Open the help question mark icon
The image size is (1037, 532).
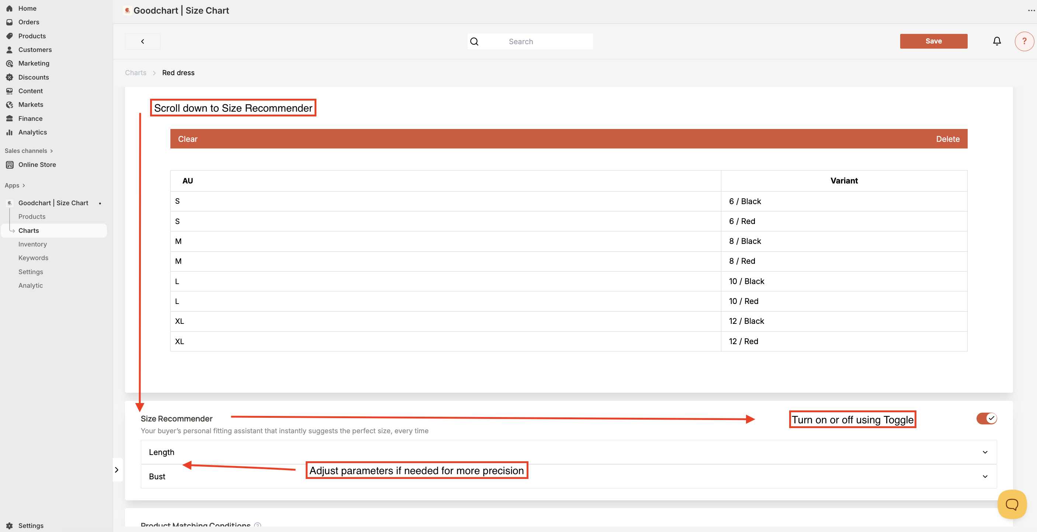(1024, 41)
